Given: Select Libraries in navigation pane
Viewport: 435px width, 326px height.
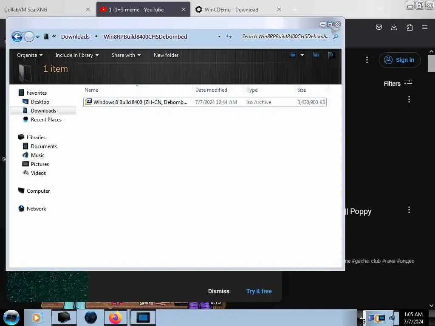Looking at the screenshot, I should (x=36, y=138).
